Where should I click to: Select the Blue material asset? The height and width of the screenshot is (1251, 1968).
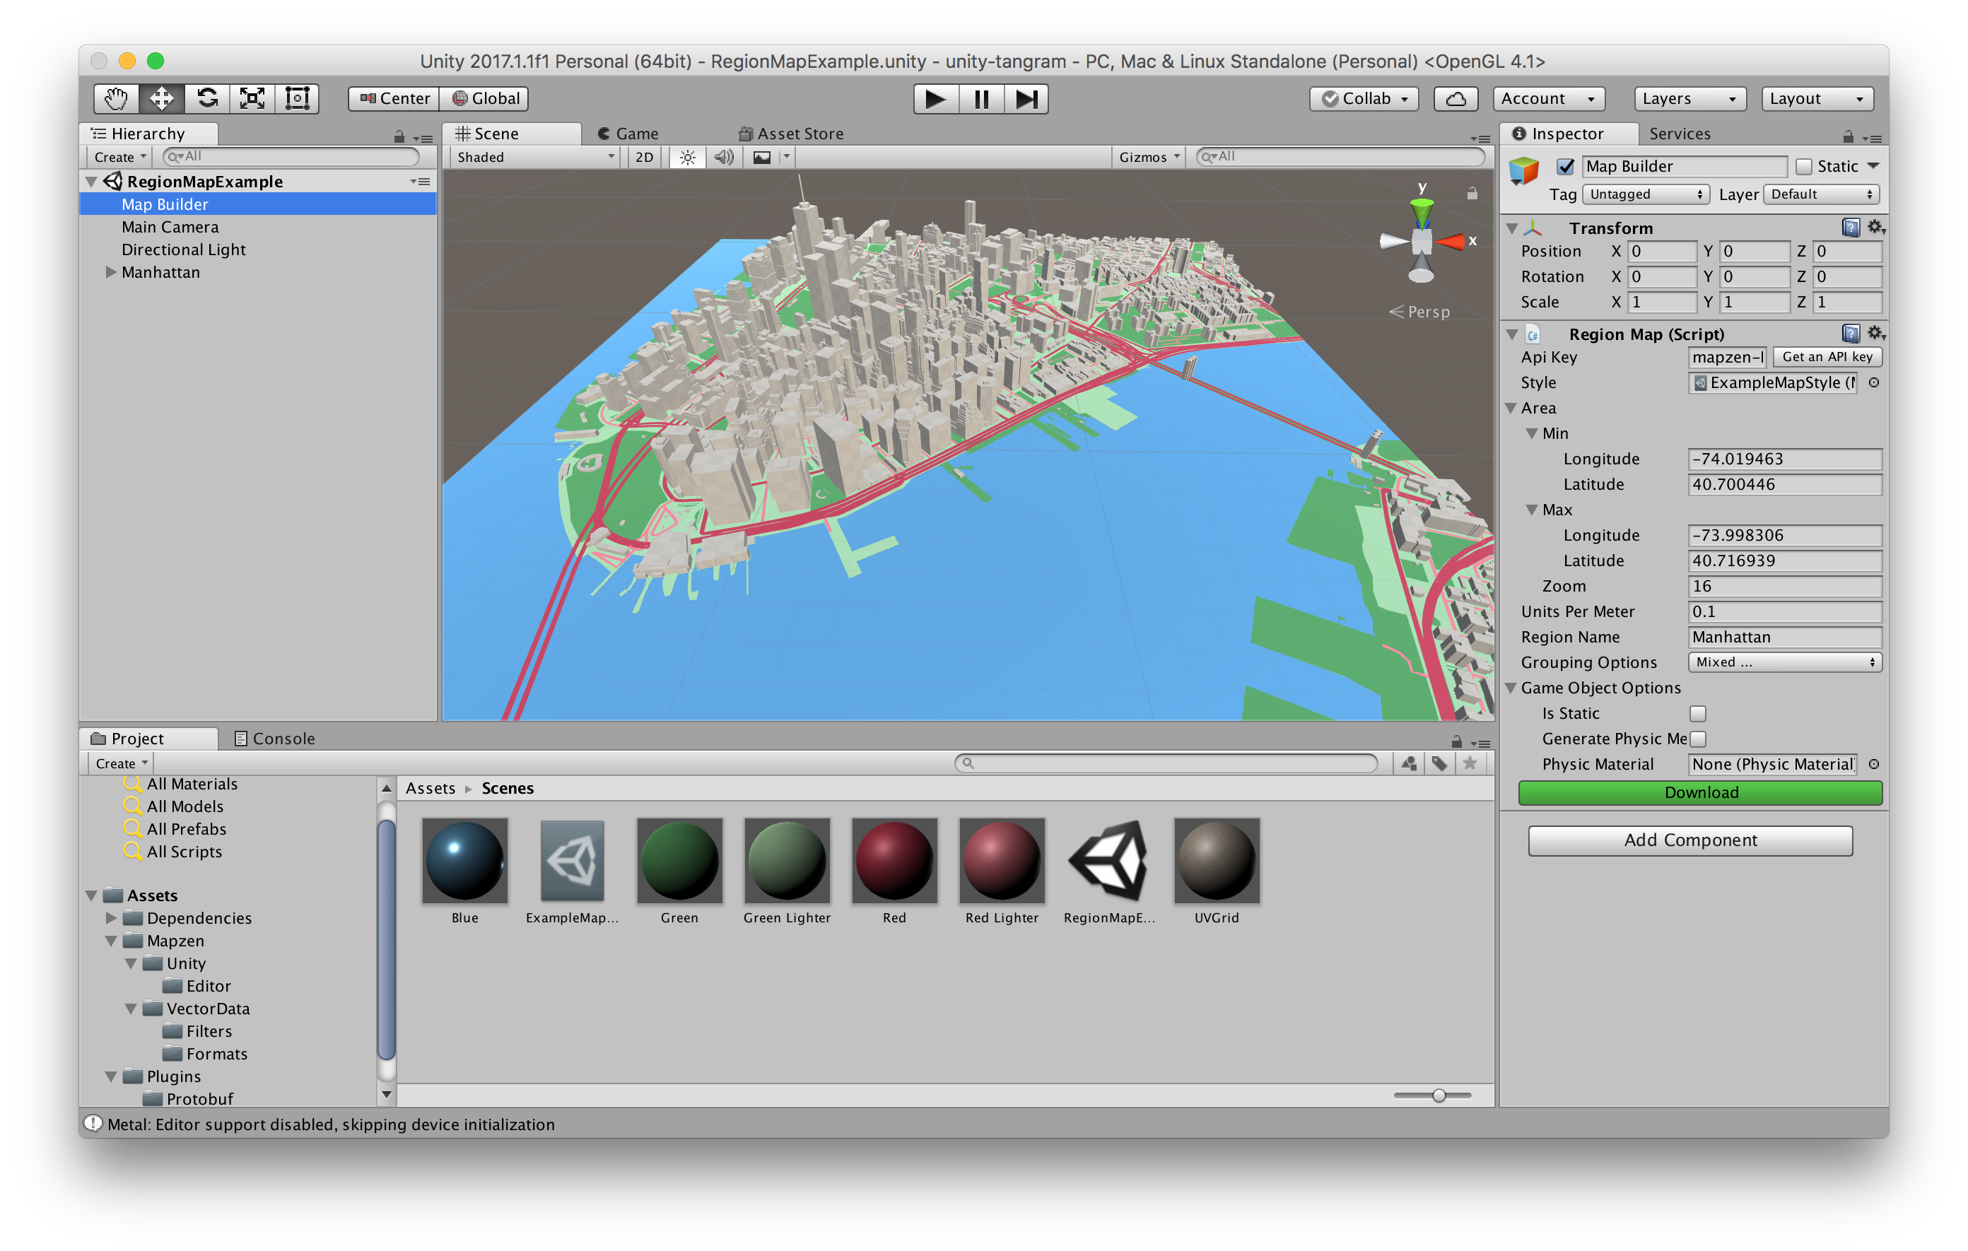point(464,871)
